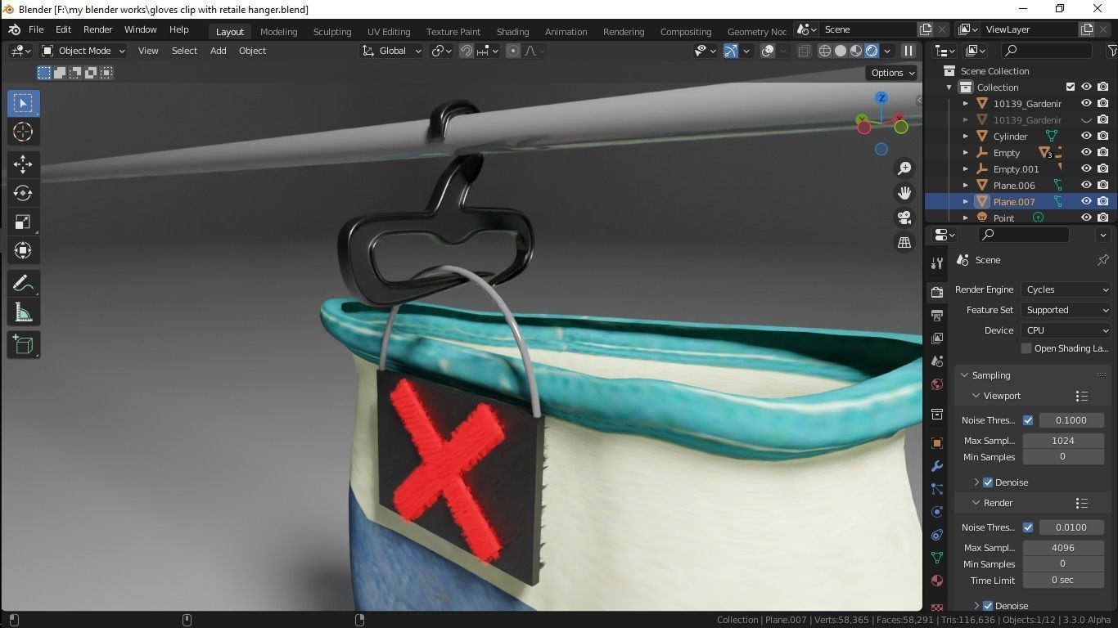Toggle visibility of Cylinder object
Viewport: 1118px width, 628px height.
pyautogui.click(x=1086, y=136)
